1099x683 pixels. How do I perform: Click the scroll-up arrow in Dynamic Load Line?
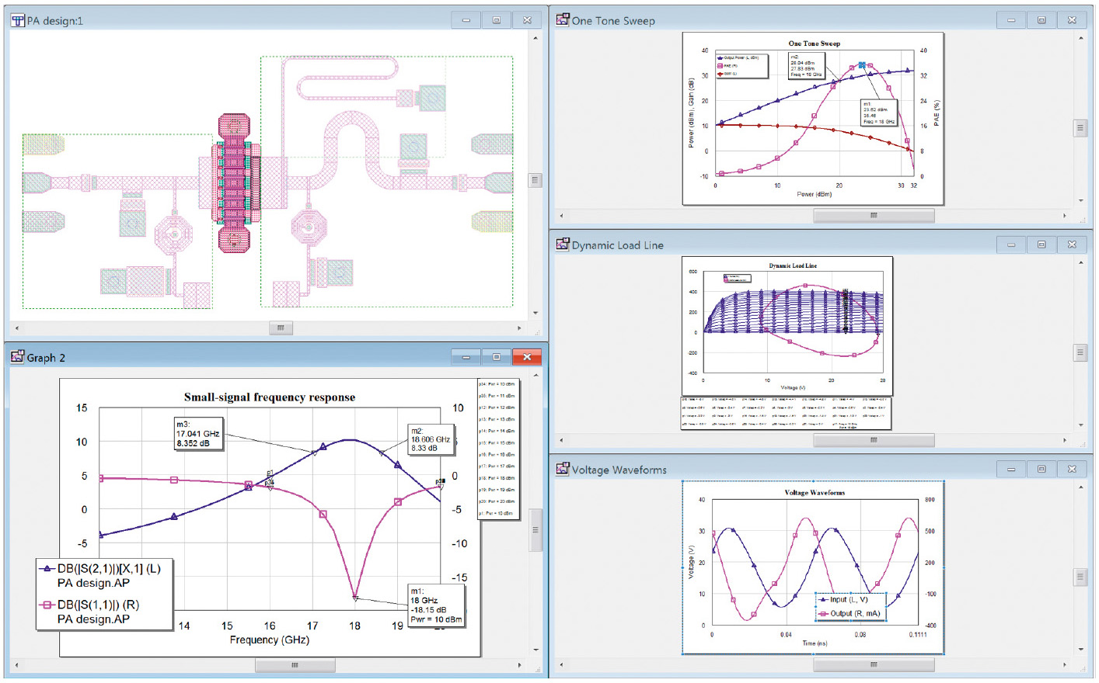point(1080,262)
